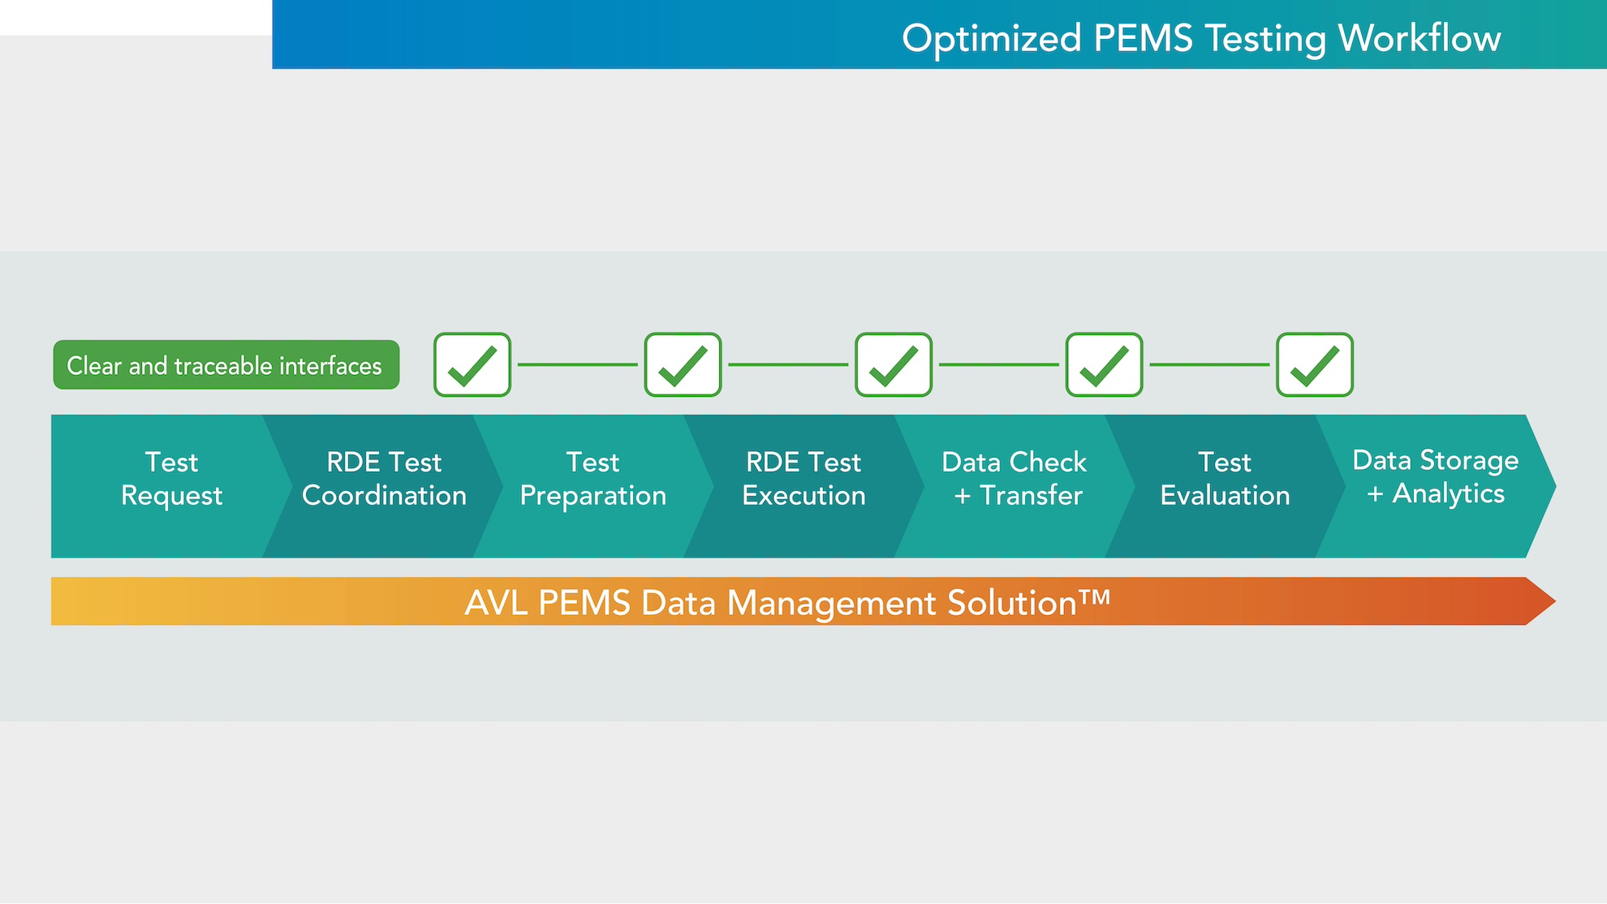Click the Data Storage + Analytics step

(x=1436, y=486)
